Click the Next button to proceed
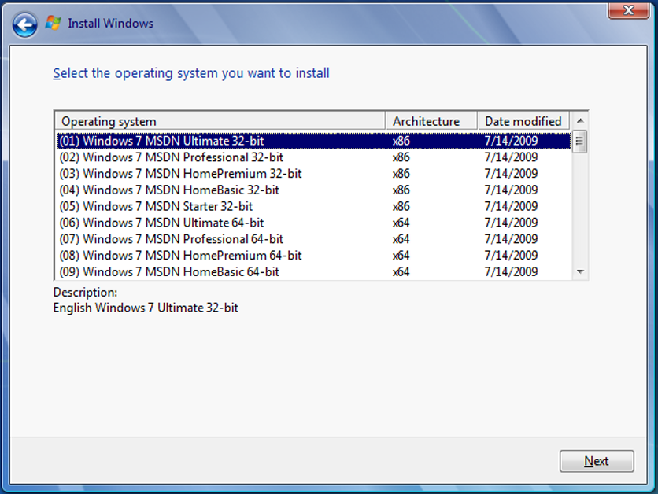 [x=597, y=461]
